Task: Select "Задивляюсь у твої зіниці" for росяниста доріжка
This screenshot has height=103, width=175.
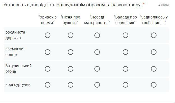Action: click(x=154, y=35)
